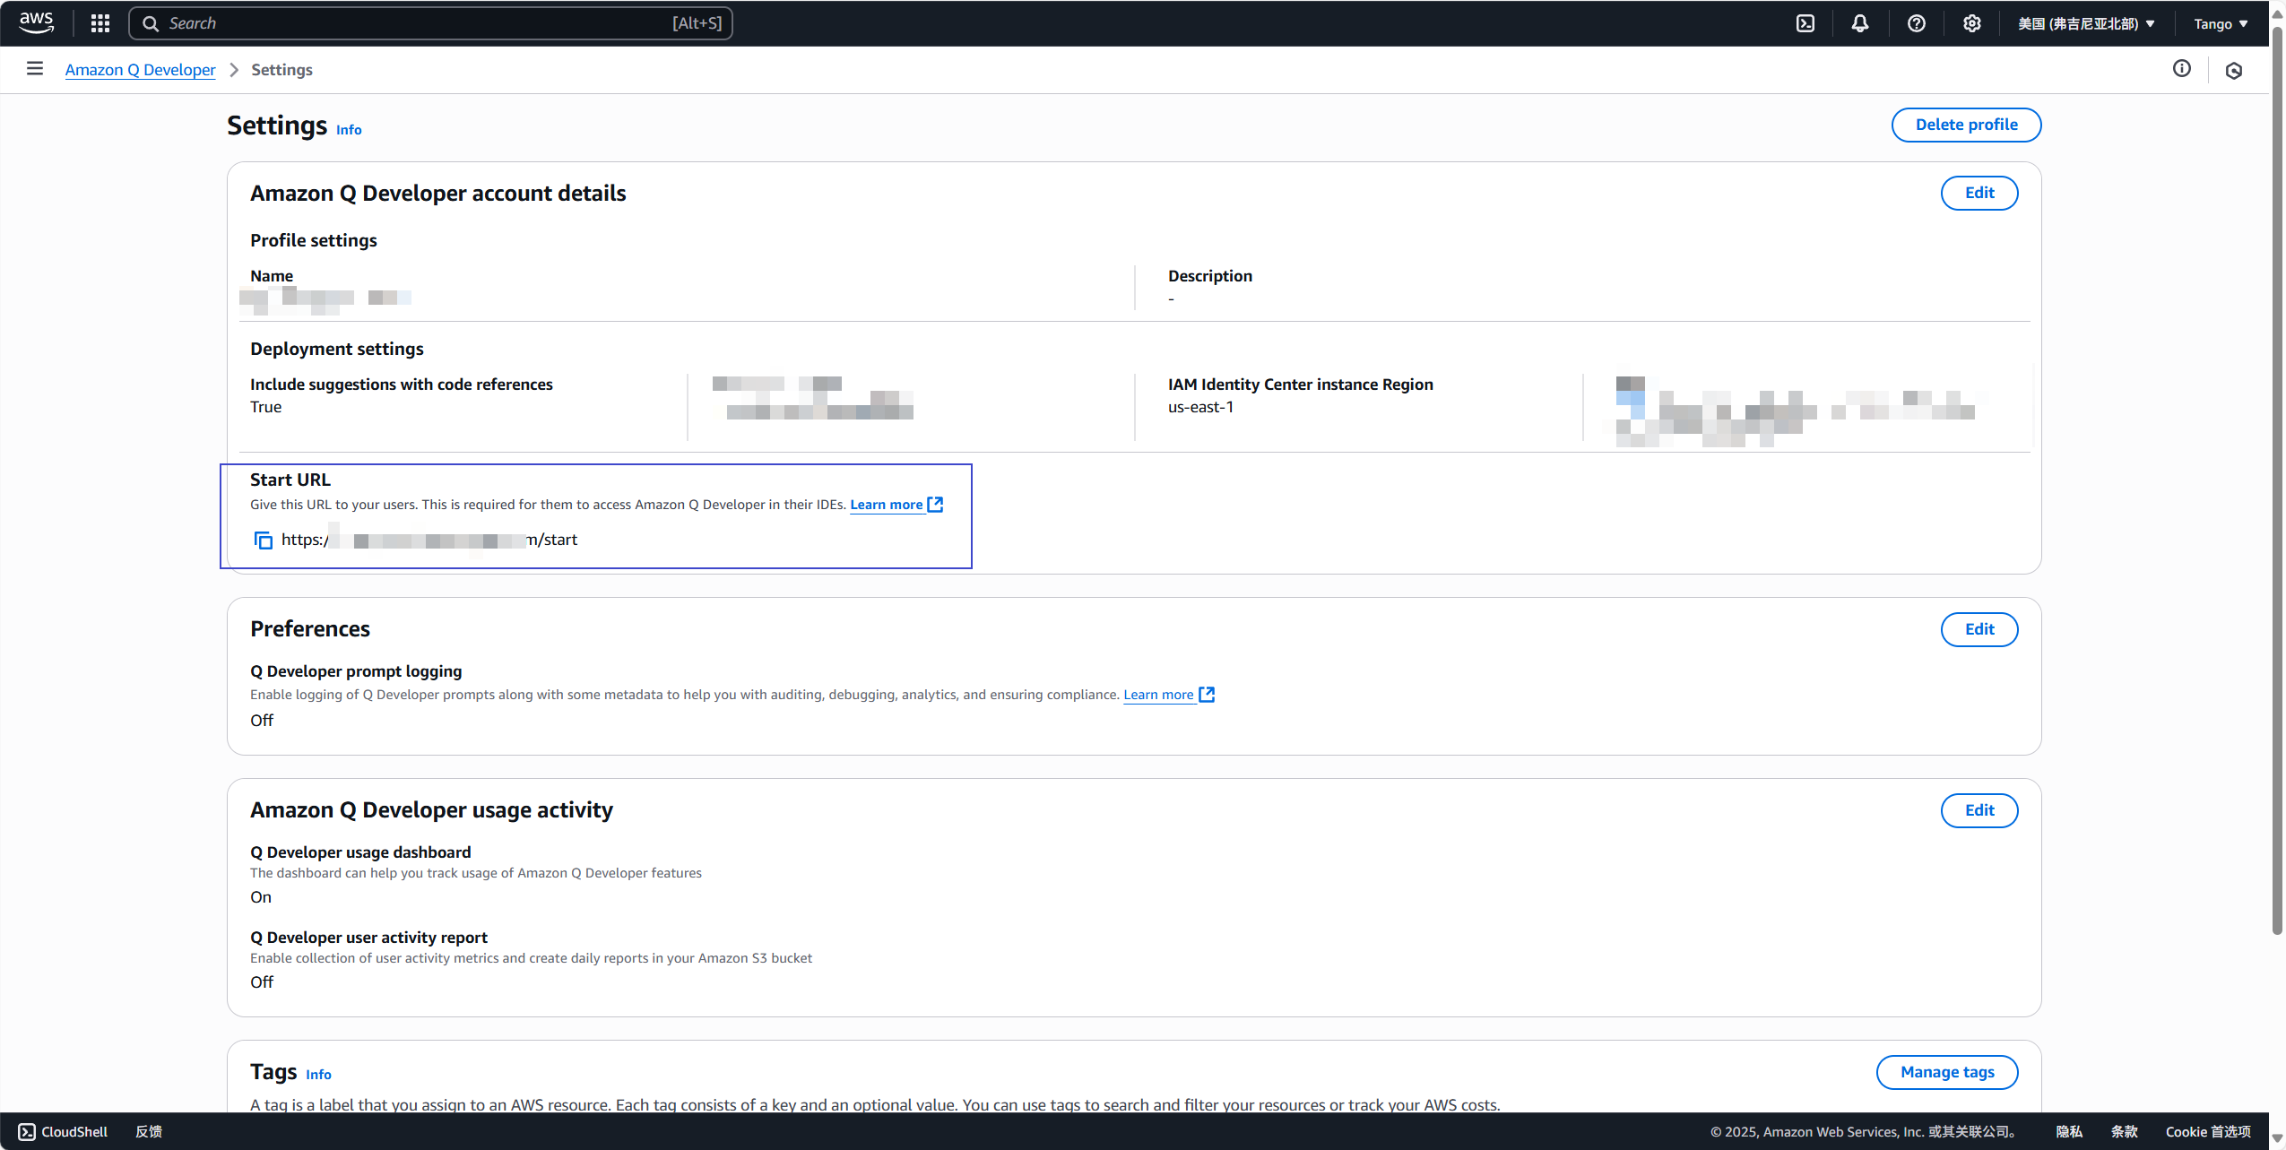This screenshot has width=2286, height=1150.
Task: Open the info panel circle icon
Action: tap(2181, 69)
